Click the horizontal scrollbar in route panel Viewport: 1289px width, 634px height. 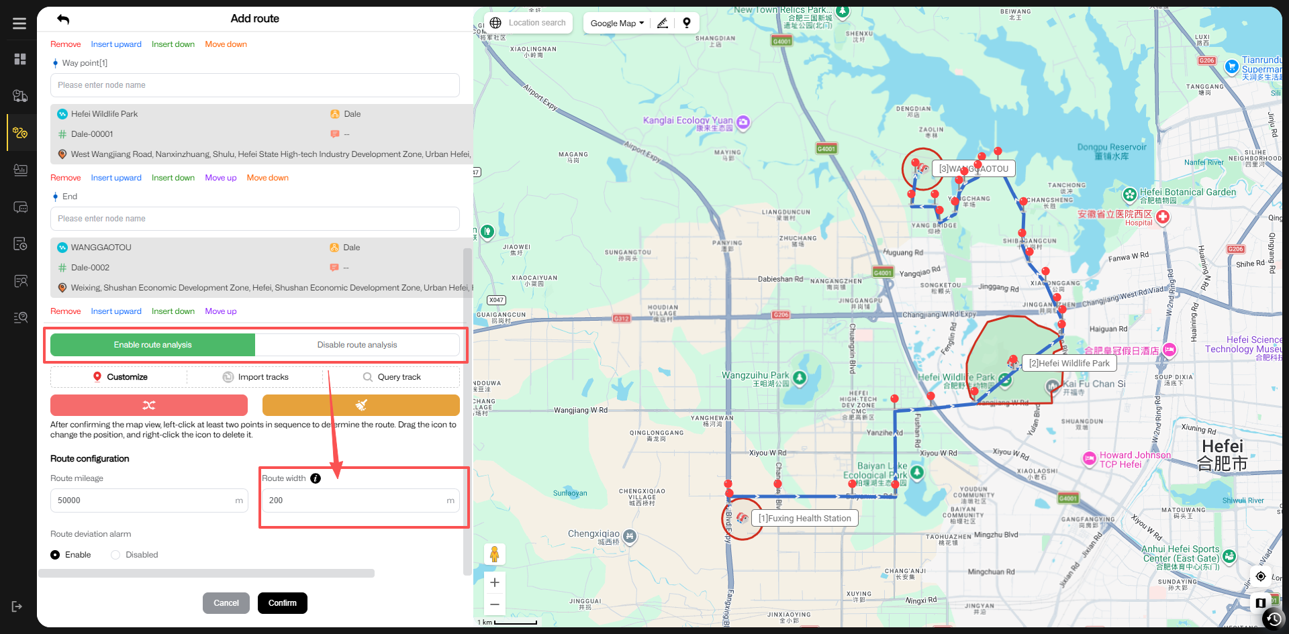(207, 574)
